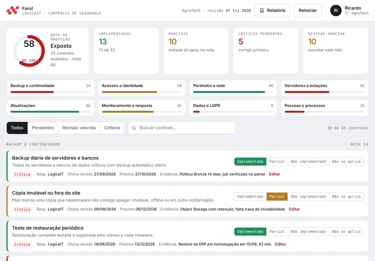
Task: Open the Perímetro e rede category card
Action: [x=233, y=88]
